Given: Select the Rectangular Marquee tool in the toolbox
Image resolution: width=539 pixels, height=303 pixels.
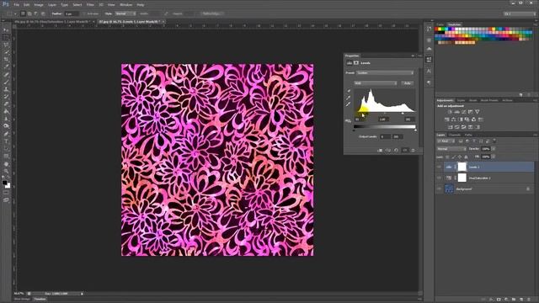Looking at the screenshot, I should (6, 37).
